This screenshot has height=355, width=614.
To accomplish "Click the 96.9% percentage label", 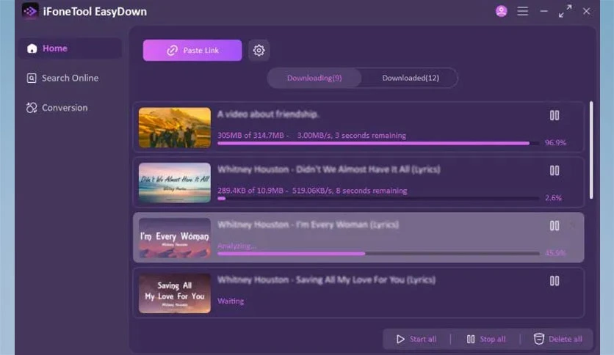I will coord(555,143).
